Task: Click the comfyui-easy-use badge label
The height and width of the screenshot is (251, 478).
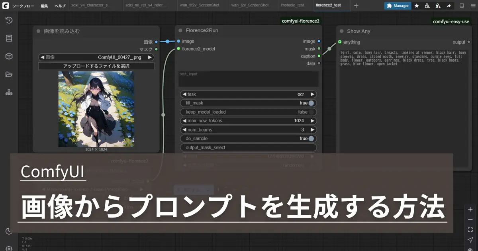Action: (451, 22)
